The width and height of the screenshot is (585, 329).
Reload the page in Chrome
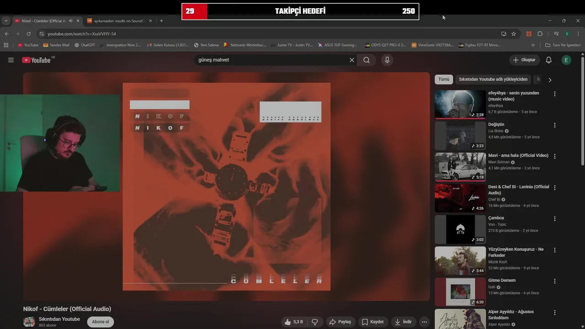click(x=28, y=34)
